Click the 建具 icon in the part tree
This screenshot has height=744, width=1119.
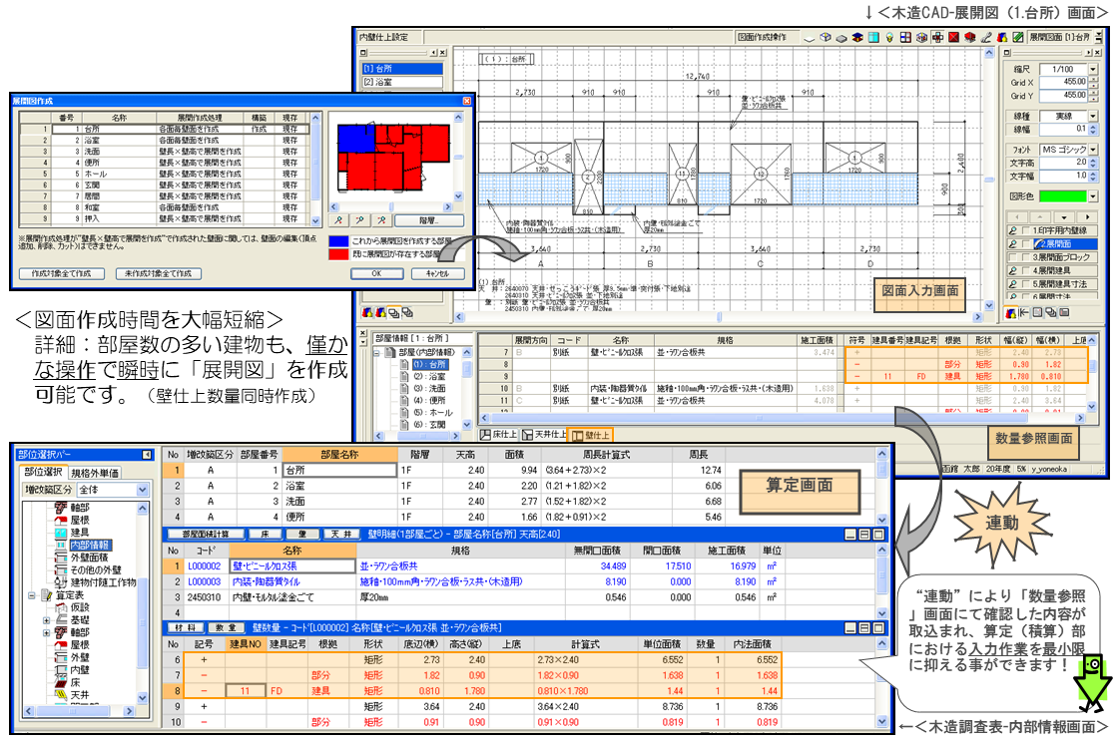[62, 532]
